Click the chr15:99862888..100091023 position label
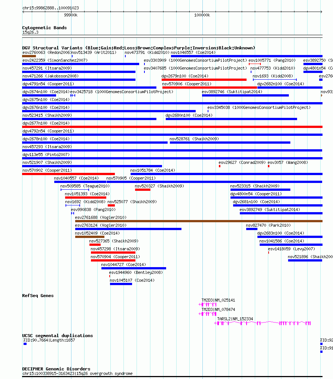Image resolution: width=333 pixels, height=379 pixels. (51, 8)
